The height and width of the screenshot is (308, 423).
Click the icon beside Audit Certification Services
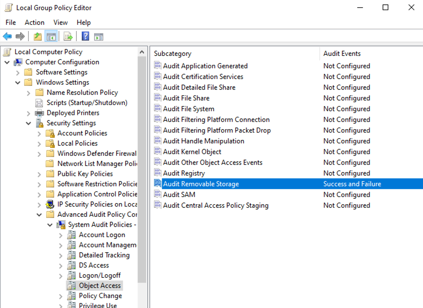coord(158,76)
